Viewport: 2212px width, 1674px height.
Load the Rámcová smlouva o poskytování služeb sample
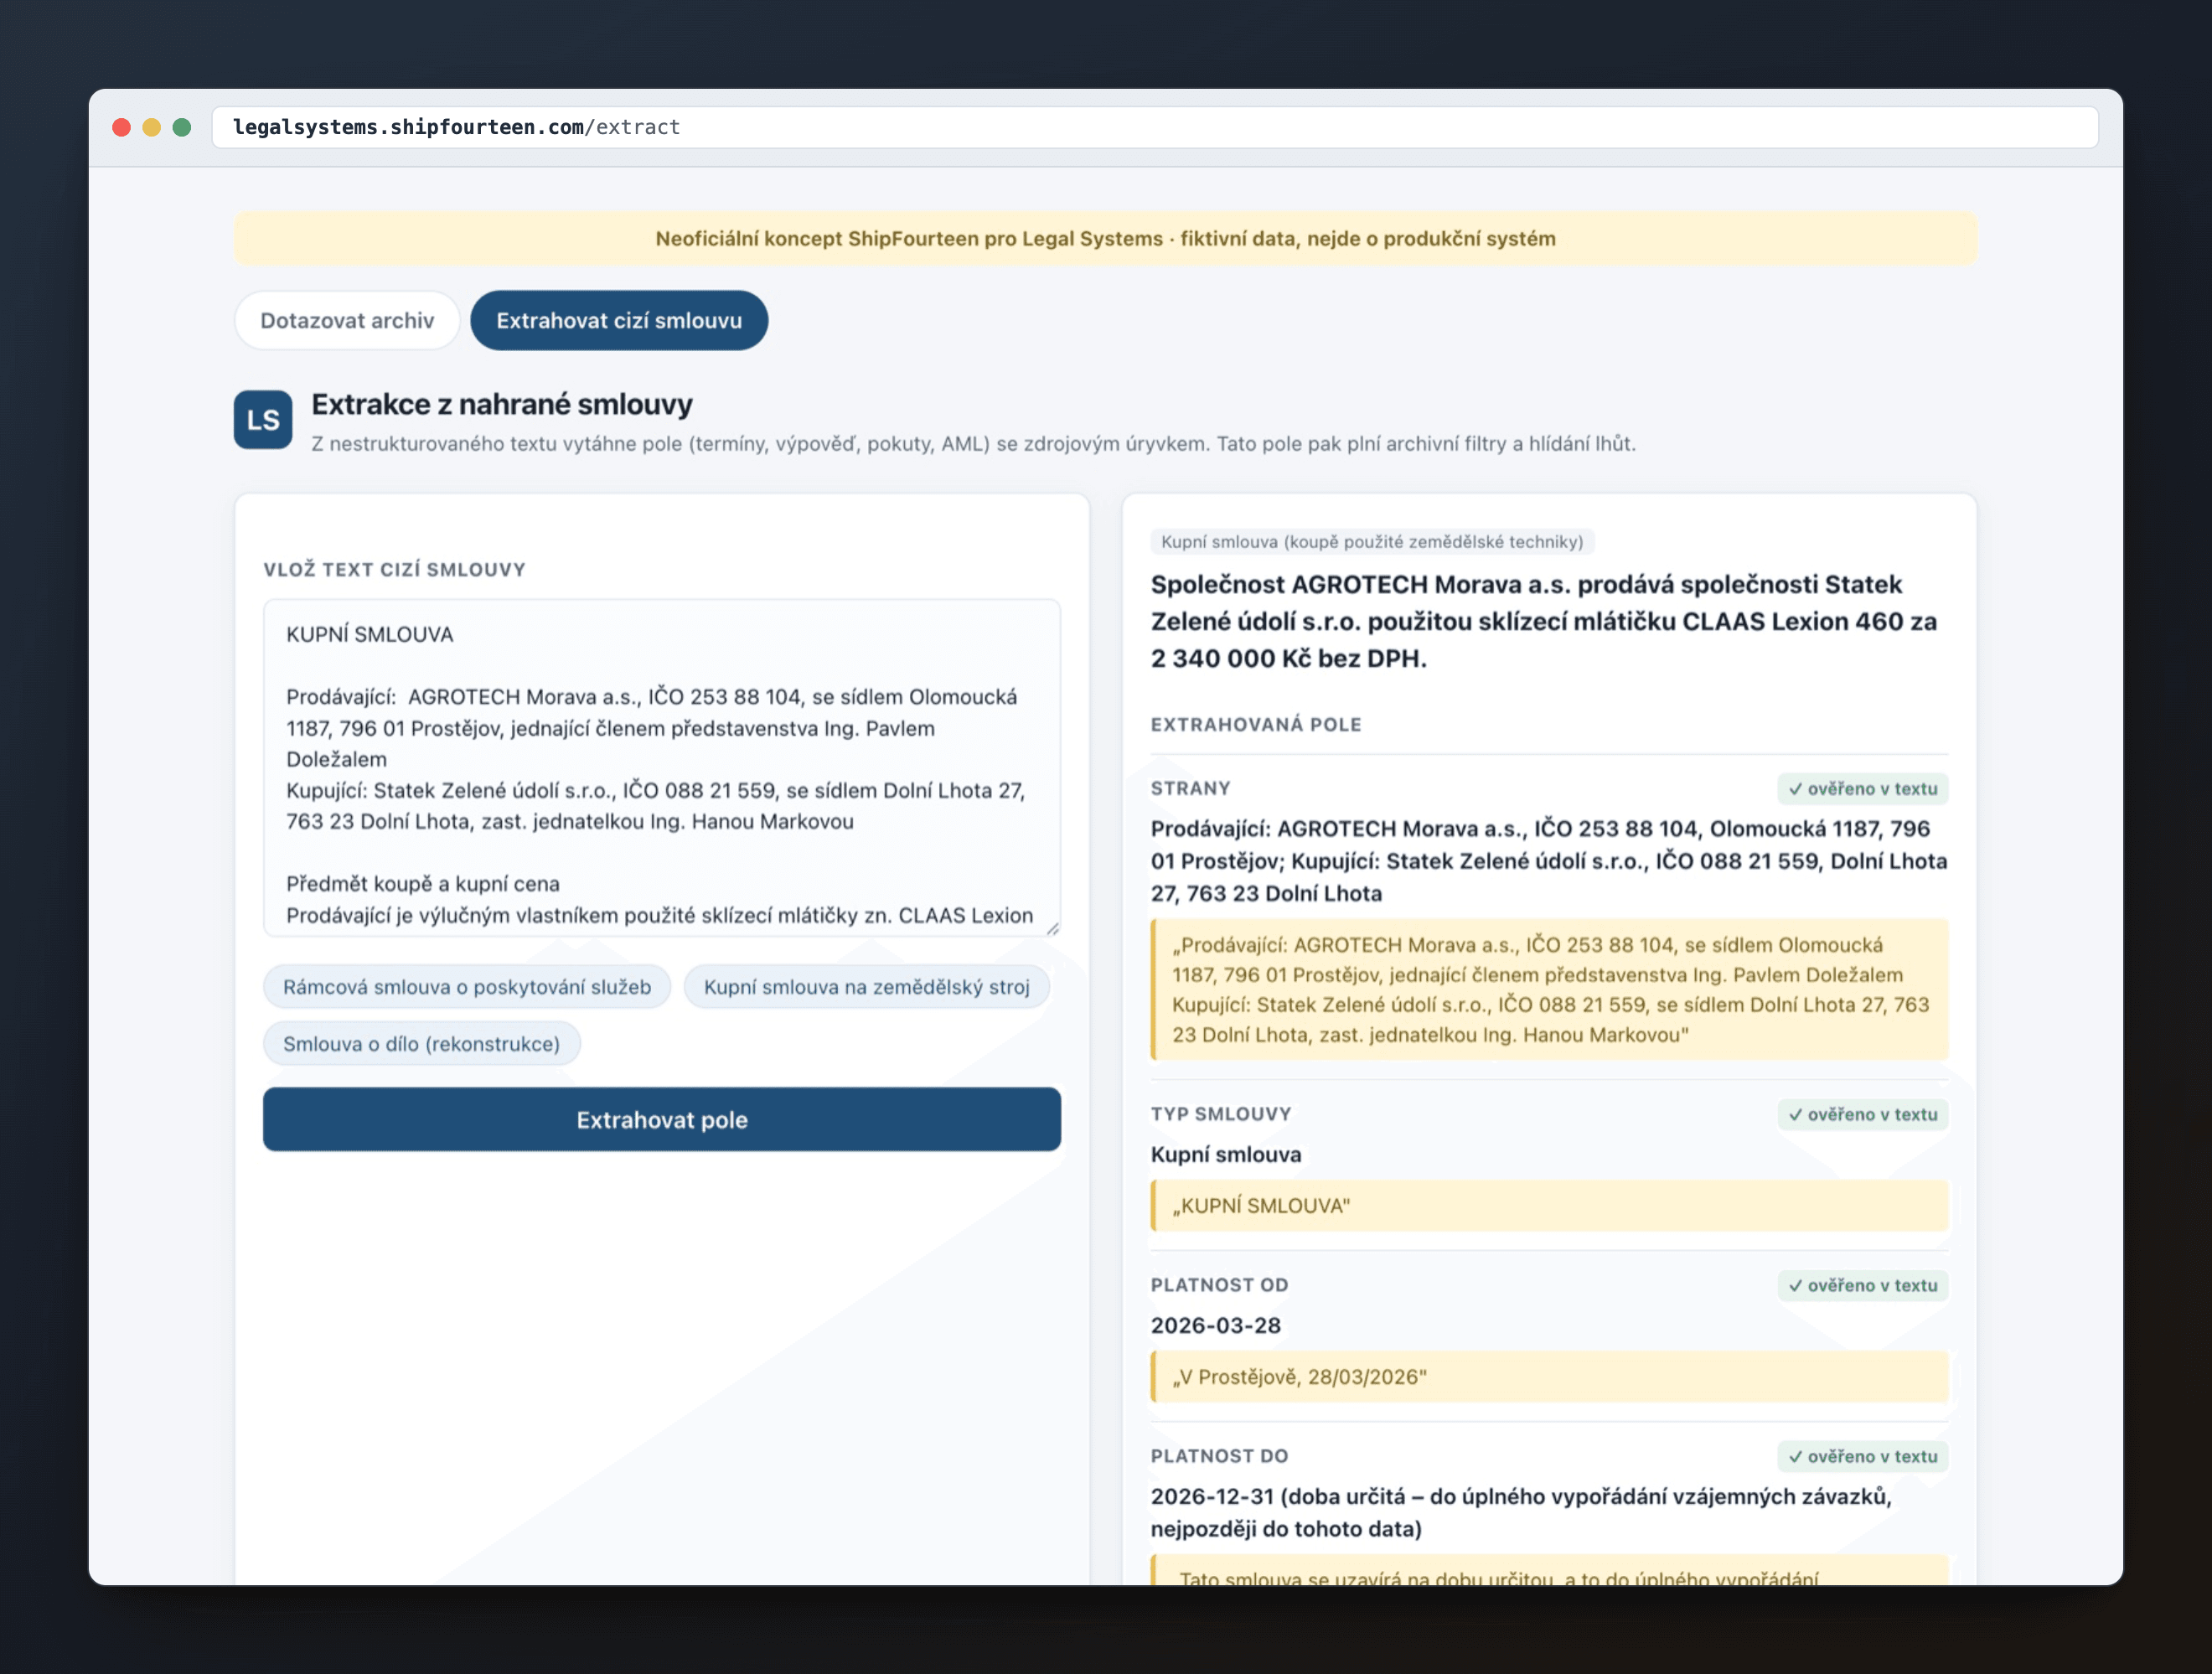467,987
